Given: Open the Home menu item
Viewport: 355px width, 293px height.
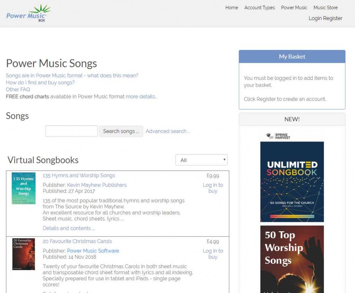Looking at the screenshot, I should coord(232,8).
